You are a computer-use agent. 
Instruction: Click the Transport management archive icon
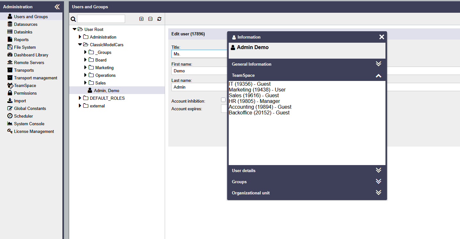(x=10, y=77)
